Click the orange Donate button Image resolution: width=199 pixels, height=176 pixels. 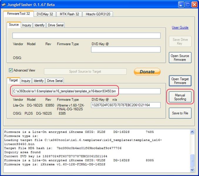(147, 72)
